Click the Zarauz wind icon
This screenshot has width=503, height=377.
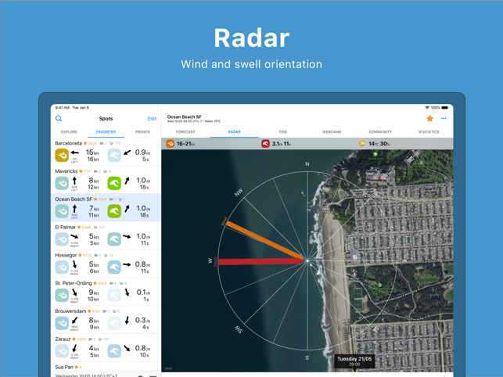(x=62, y=351)
